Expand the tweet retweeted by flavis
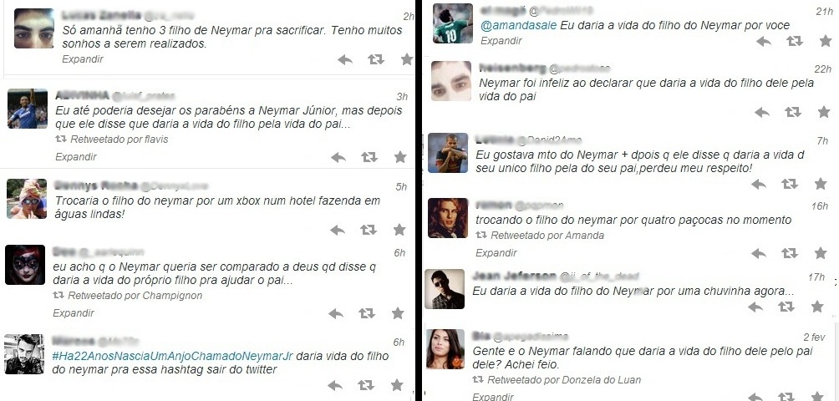 click(x=76, y=157)
